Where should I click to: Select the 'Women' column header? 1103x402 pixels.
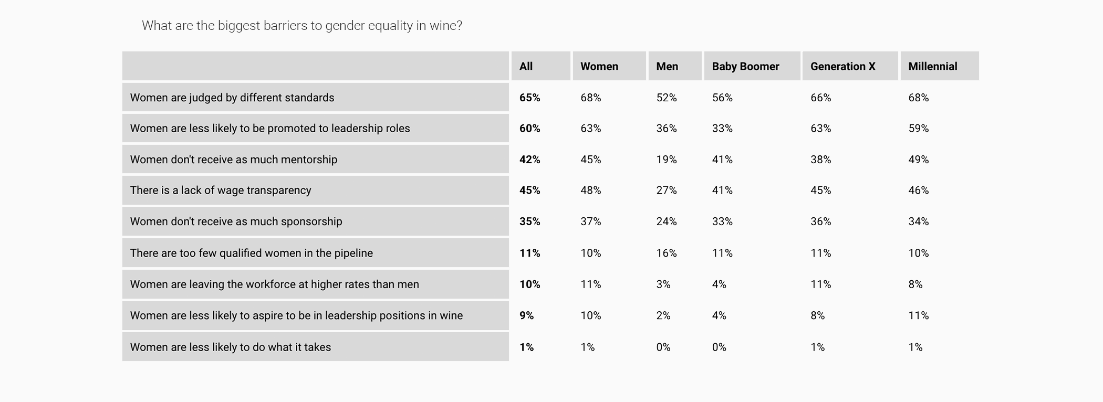(609, 66)
